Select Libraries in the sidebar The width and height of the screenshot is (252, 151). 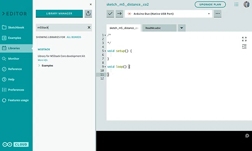(16, 48)
